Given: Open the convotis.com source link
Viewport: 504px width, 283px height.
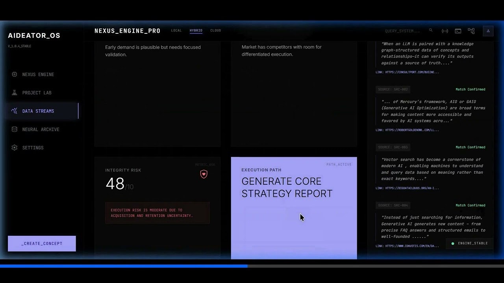Looking at the screenshot, I should pyautogui.click(x=407, y=246).
